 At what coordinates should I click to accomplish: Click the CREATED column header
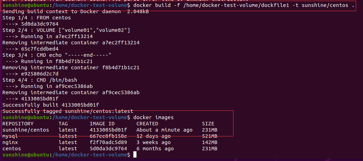point(147,124)
